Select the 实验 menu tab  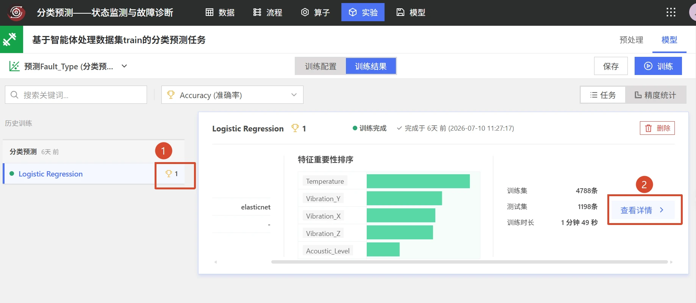click(x=363, y=12)
